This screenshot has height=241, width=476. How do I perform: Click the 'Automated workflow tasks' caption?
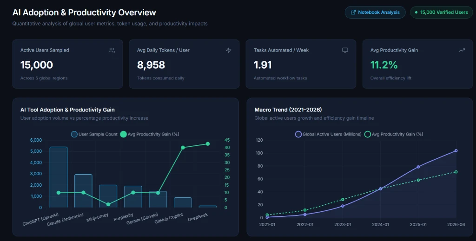pos(280,78)
